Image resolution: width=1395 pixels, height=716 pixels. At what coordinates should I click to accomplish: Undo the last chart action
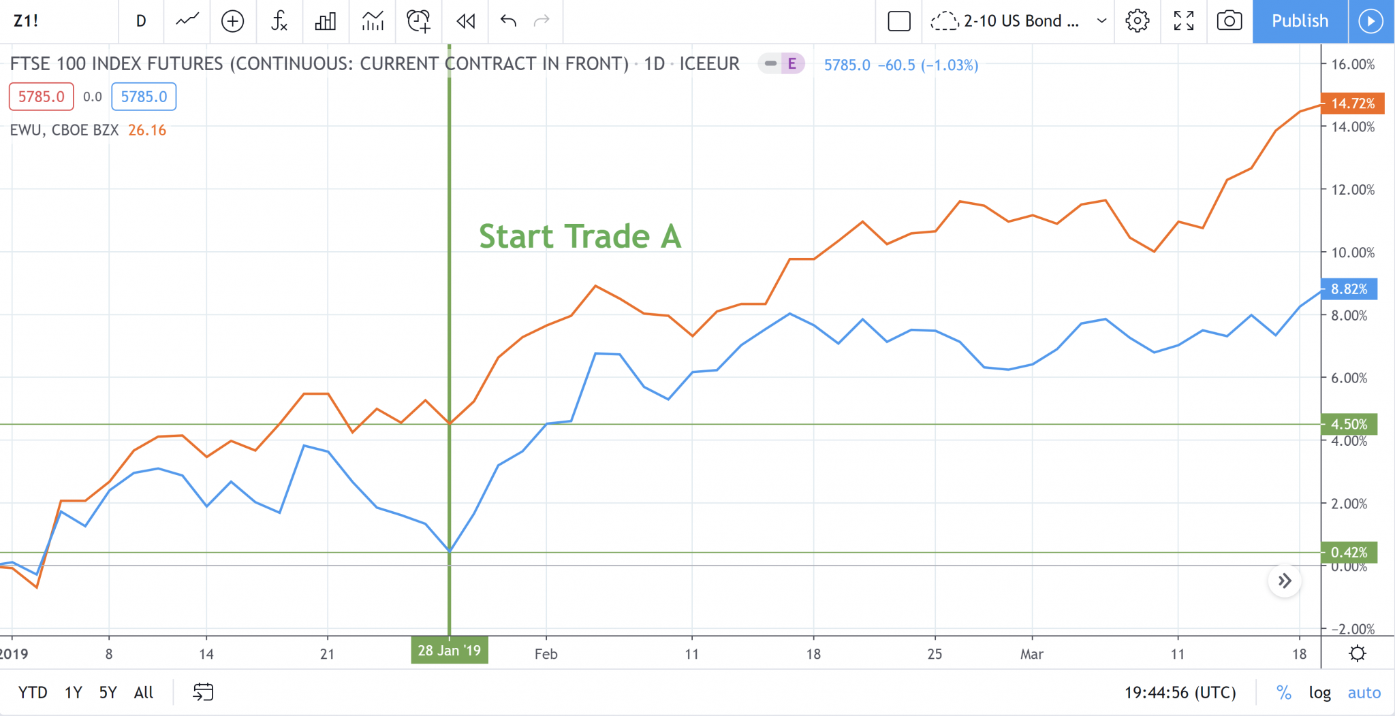click(507, 21)
